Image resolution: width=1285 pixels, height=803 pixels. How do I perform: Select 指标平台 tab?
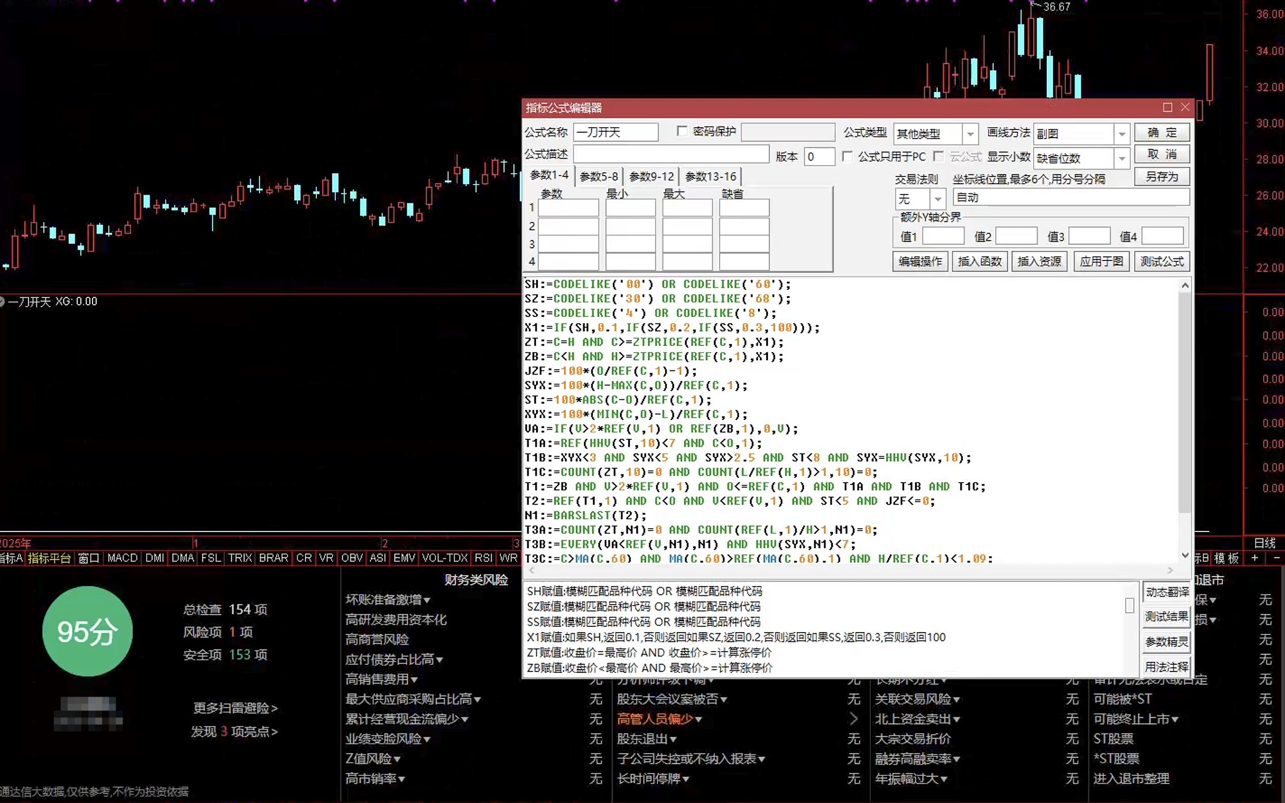tap(49, 558)
